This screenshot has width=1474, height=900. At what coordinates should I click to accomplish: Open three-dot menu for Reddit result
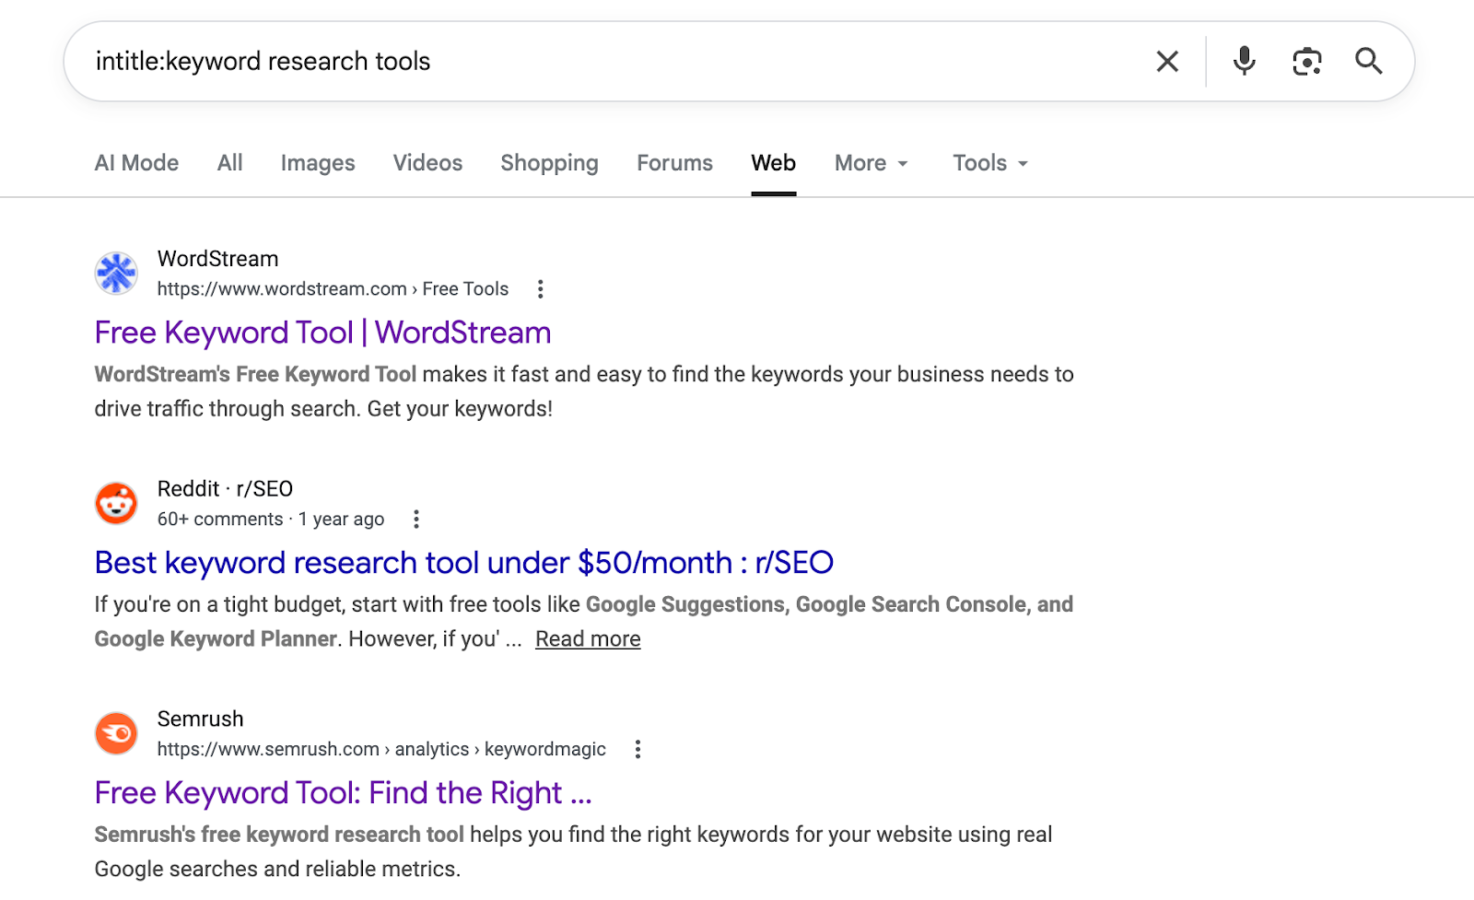416,520
